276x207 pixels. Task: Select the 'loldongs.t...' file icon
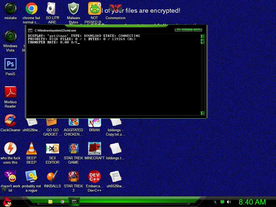(x=115, y=149)
